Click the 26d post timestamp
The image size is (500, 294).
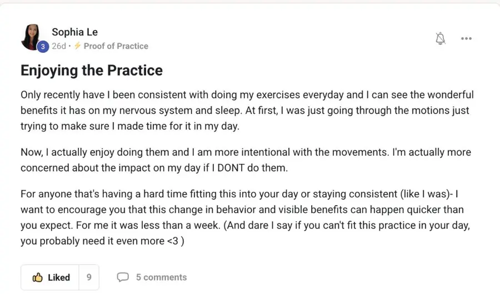(59, 46)
